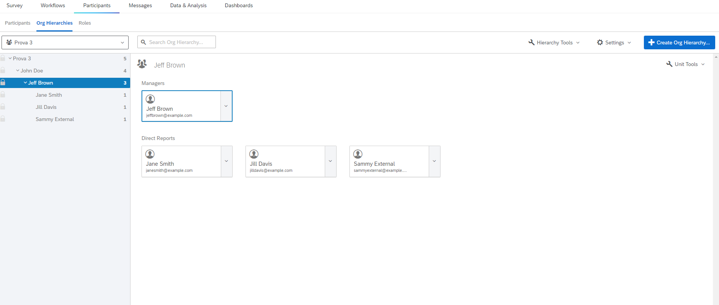Click jilldavis@example.com email text

[x=271, y=171]
